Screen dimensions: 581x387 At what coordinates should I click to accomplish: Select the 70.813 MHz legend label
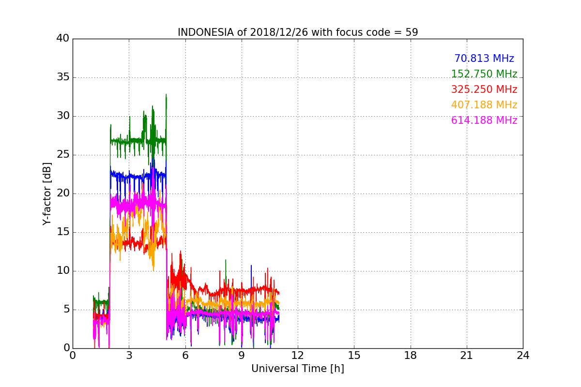484,59
